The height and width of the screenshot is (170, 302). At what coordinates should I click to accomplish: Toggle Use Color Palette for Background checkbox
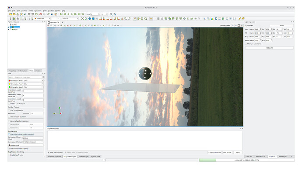click(9, 134)
